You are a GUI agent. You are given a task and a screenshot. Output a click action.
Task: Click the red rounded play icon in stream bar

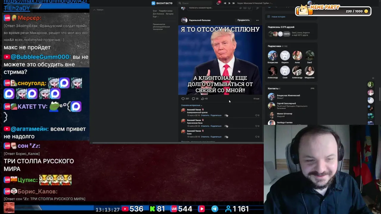coord(202,209)
